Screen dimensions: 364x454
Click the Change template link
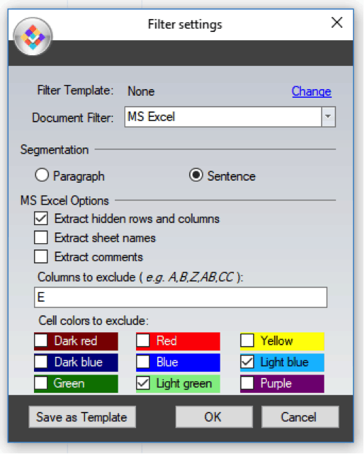[x=311, y=91]
